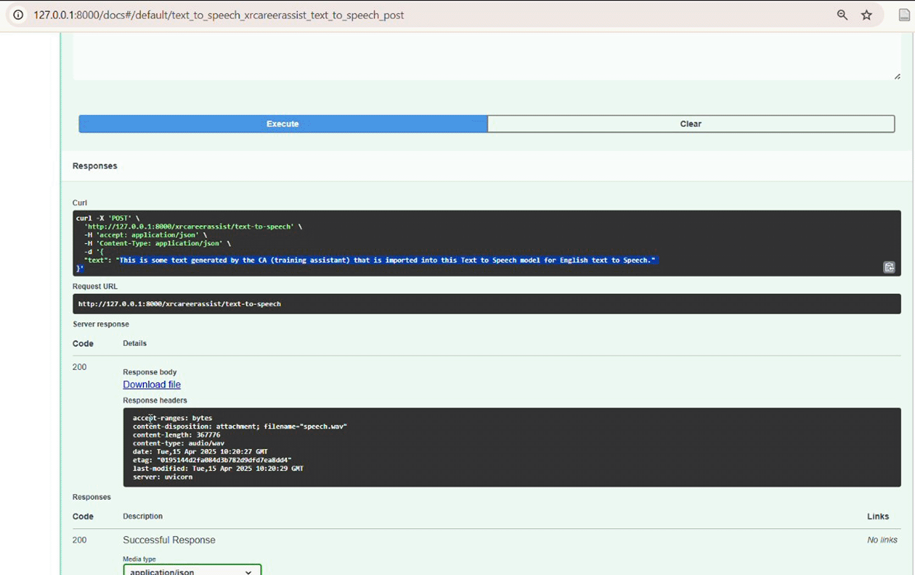The width and height of the screenshot is (915, 575).
Task: Bookmark this page with the star icon
Action: (867, 15)
